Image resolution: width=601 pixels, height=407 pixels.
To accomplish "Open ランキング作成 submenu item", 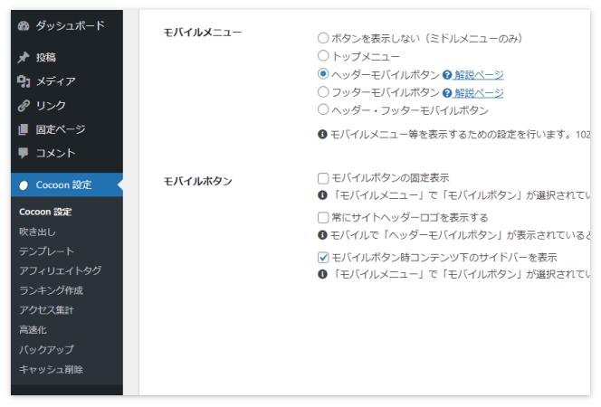I will tap(51, 290).
